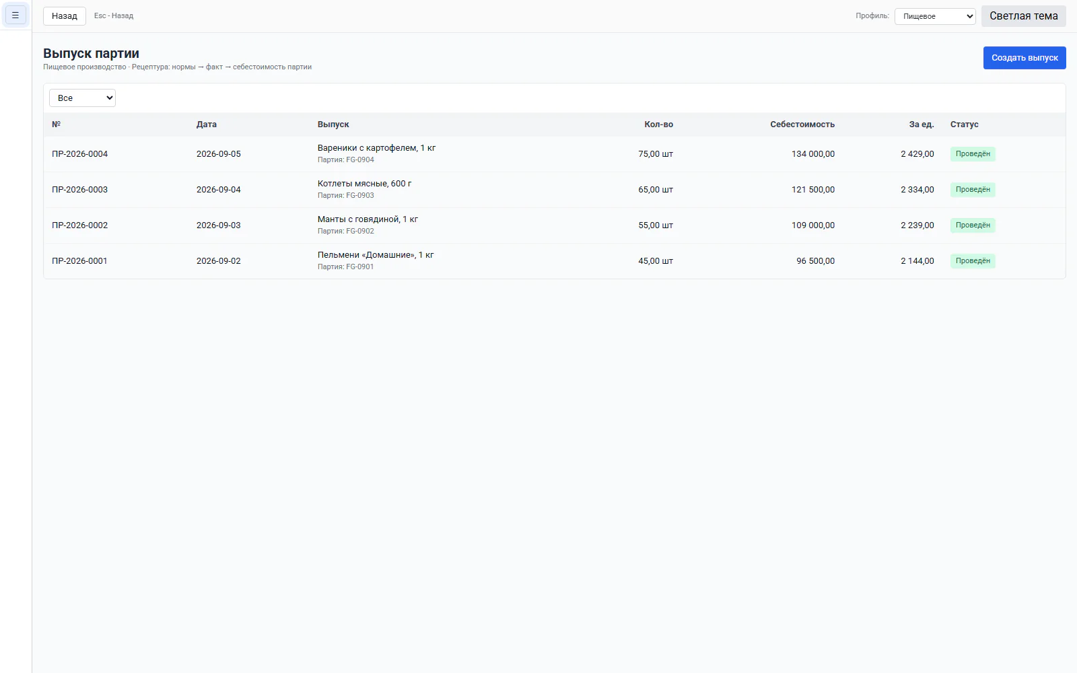The image size is (1077, 673).
Task: Toggle the Светлая тема button
Action: 1023,16
